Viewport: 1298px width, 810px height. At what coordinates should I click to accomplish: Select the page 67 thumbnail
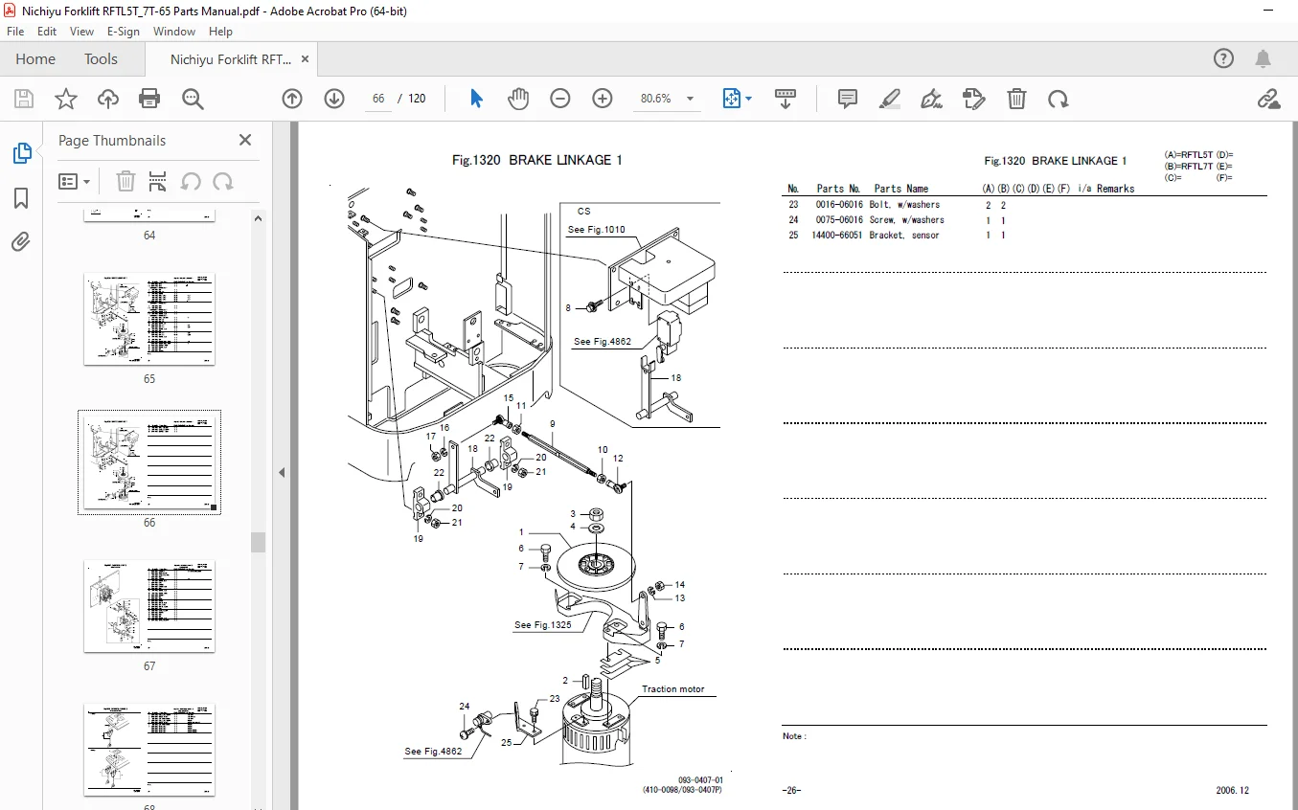(149, 606)
